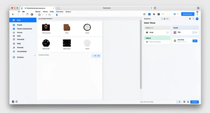Click the grid icon in the top-right toolbar

159,14
